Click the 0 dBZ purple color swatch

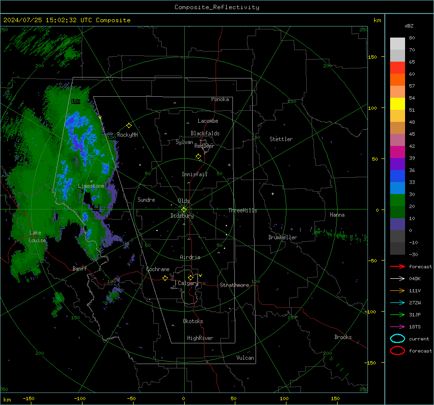397,224
